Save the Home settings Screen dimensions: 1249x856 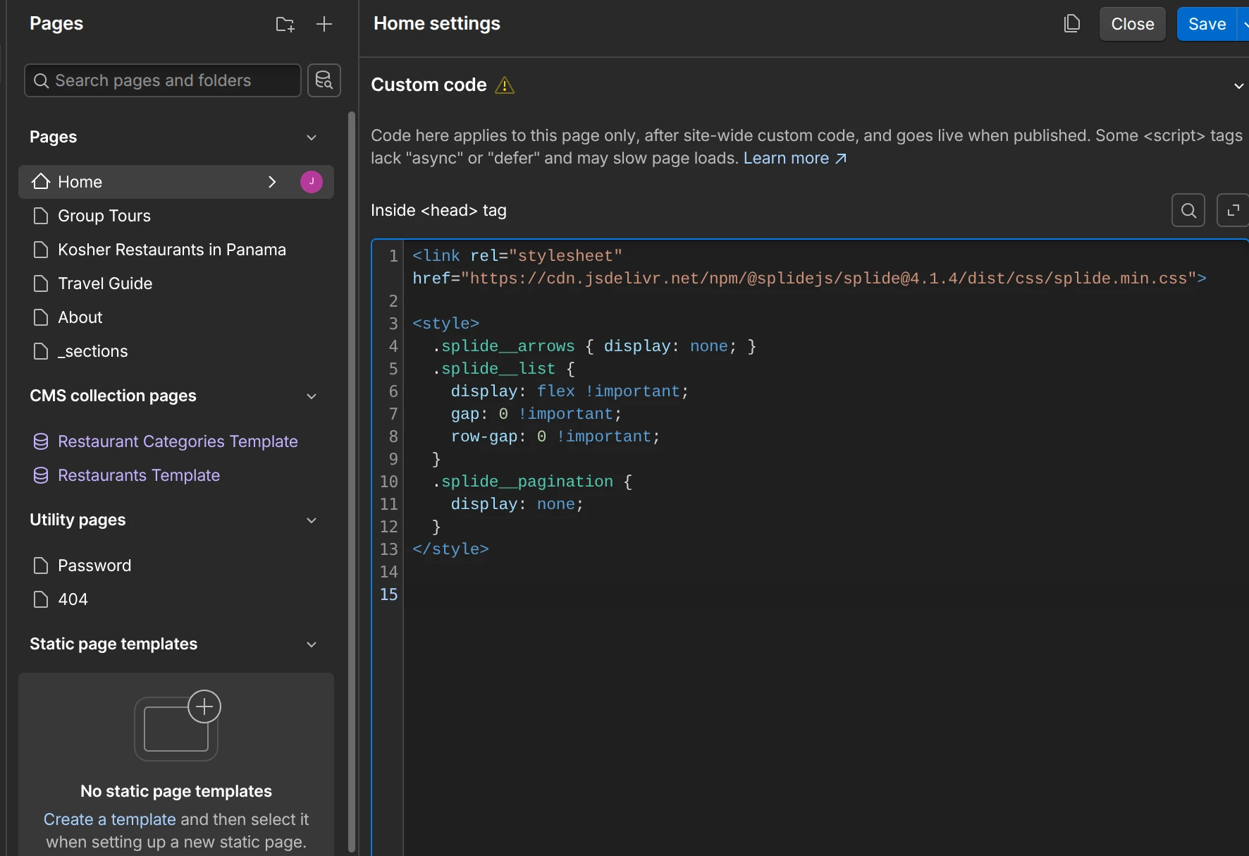pyautogui.click(x=1207, y=24)
